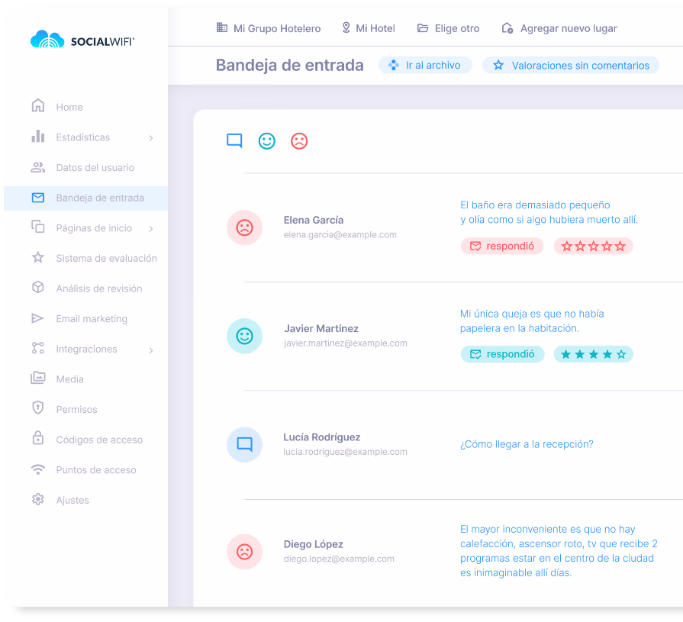This screenshot has width=683, height=622.
Task: Click the Sistema de evaluación star icon
Action: [x=38, y=257]
